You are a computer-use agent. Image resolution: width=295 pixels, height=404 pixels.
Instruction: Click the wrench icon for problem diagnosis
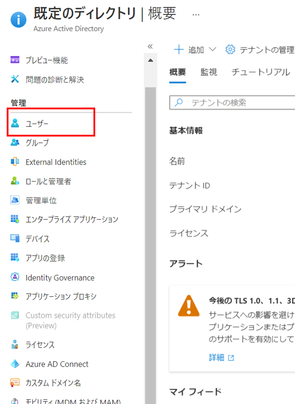[x=15, y=79]
